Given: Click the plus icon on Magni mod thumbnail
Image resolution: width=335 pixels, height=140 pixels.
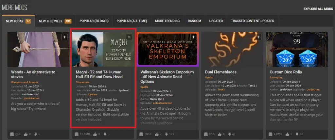Looking at the screenshot, I should [129, 37].
